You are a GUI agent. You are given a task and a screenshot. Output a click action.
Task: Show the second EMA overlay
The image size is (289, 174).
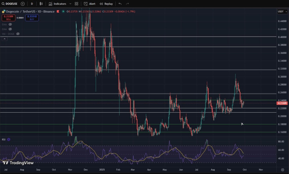10,29
